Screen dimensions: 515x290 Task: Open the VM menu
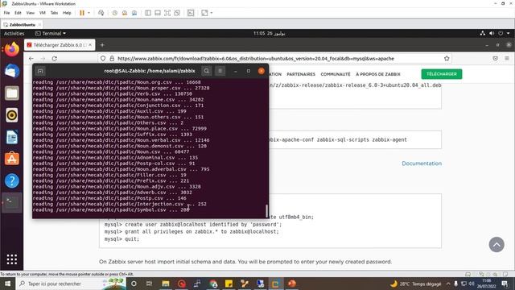(x=43, y=13)
